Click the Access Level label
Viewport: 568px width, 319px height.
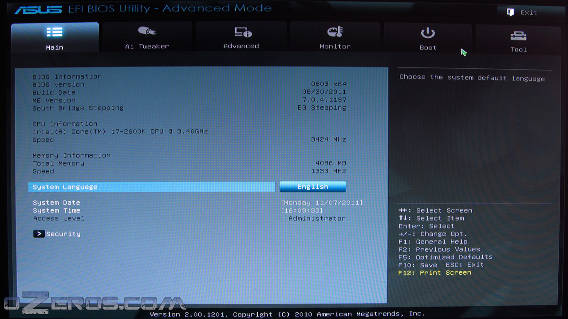pyautogui.click(x=59, y=218)
